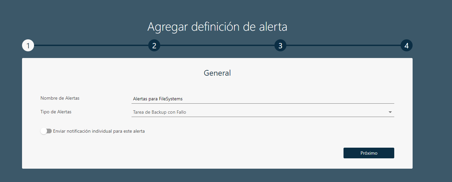452x182 pixels.
Task: Click the 'Agregar definición de alerta' title
Action: coord(217,27)
